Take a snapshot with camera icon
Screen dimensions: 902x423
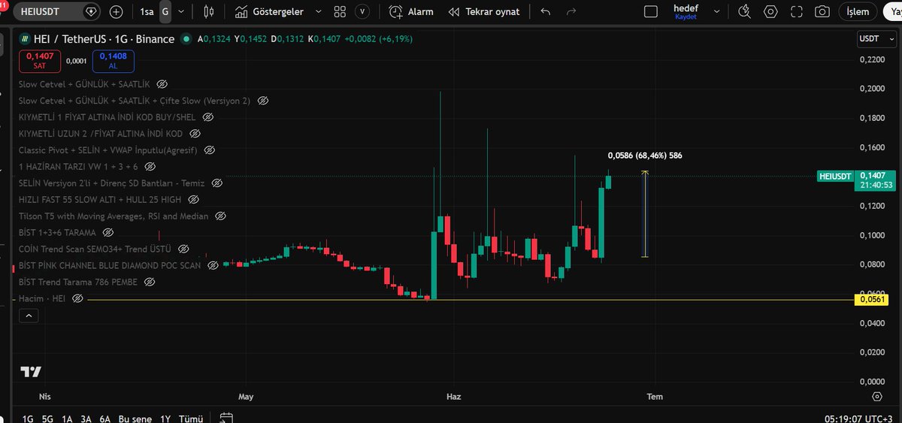[x=822, y=12]
